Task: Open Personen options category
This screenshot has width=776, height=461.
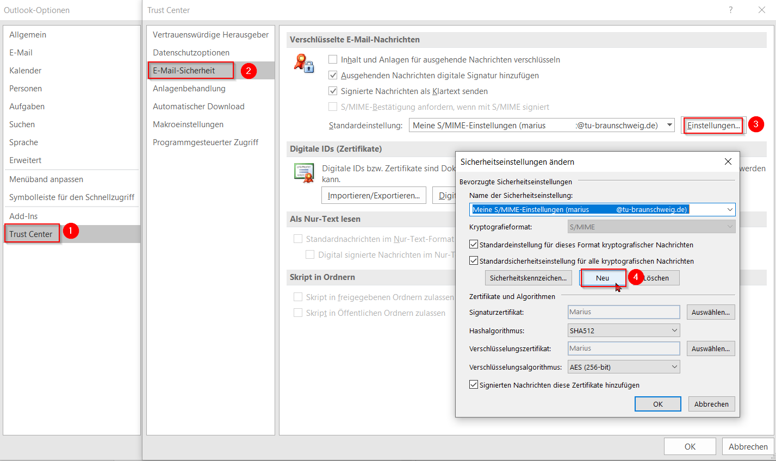Action: [72, 89]
